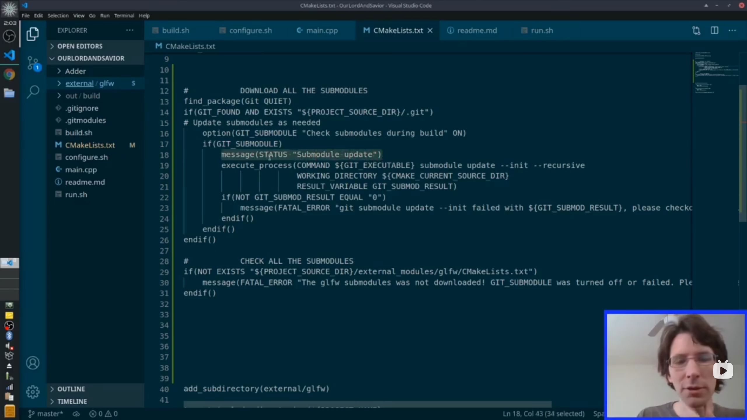Switch to the readme.md tab

pos(477,30)
